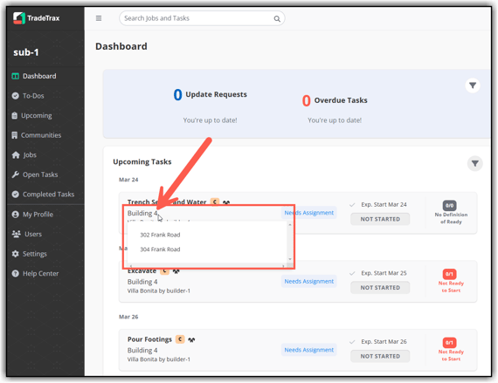
Task: Click the handshake icon beside Excavate
Action: [x=176, y=271]
